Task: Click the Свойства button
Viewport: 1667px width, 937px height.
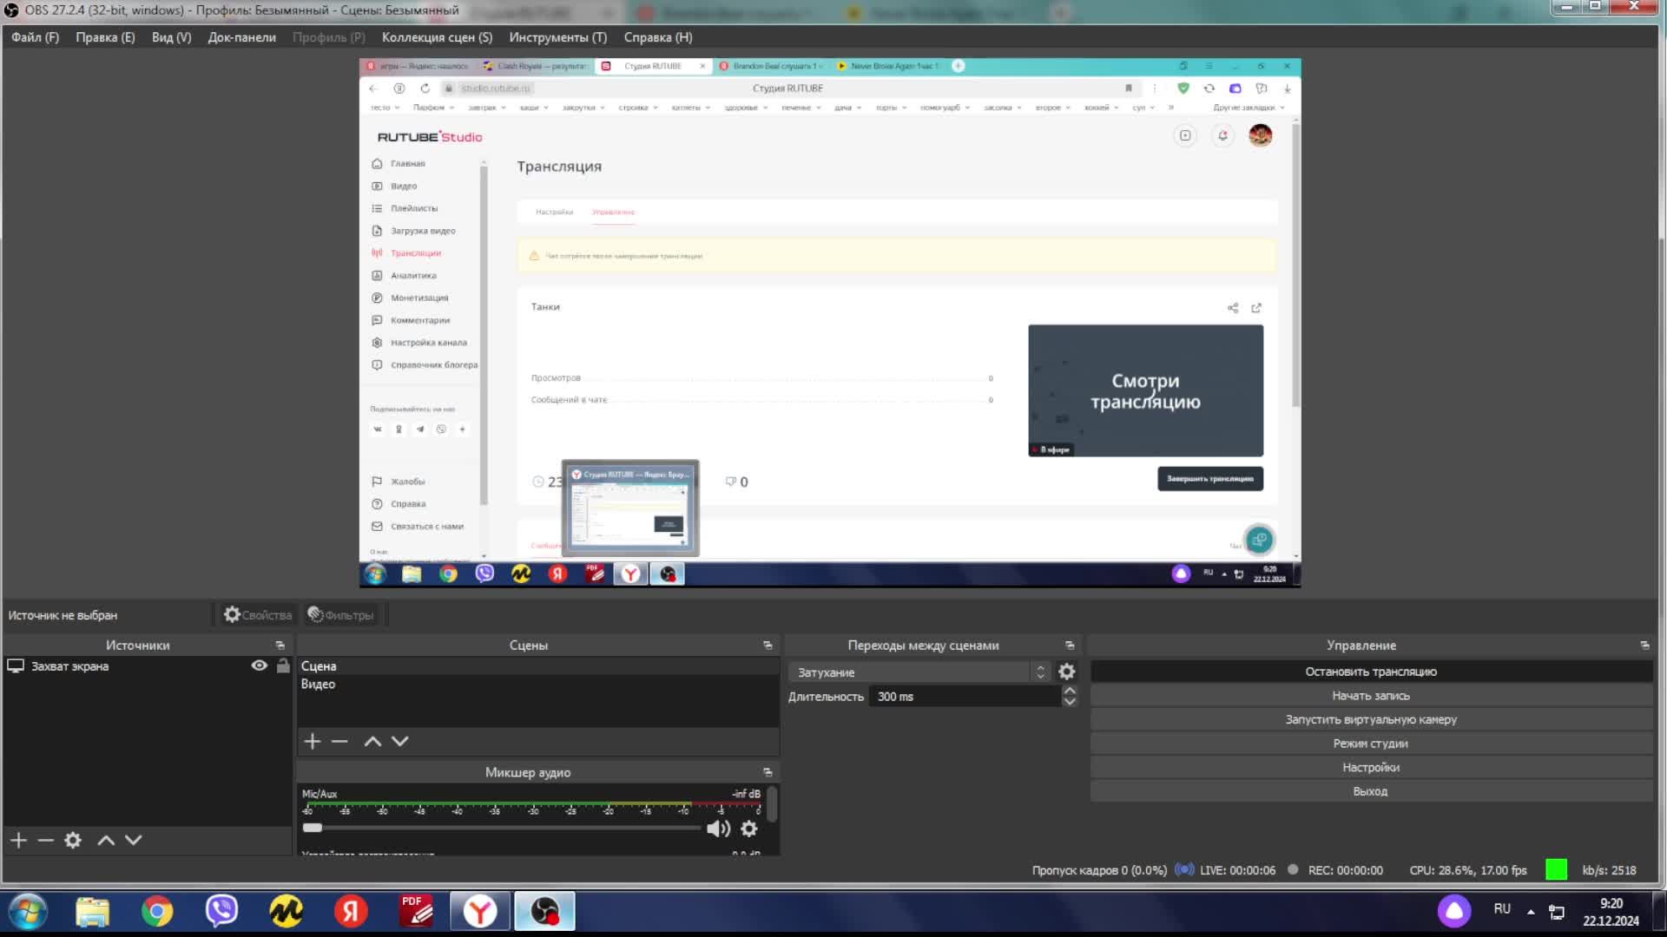Action: pos(258,615)
